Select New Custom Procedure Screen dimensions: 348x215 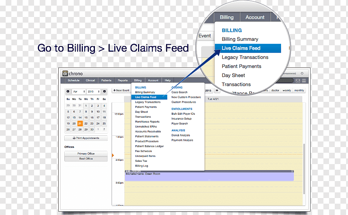[186, 97]
